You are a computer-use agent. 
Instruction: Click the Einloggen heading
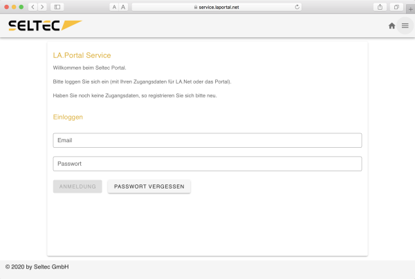point(68,117)
